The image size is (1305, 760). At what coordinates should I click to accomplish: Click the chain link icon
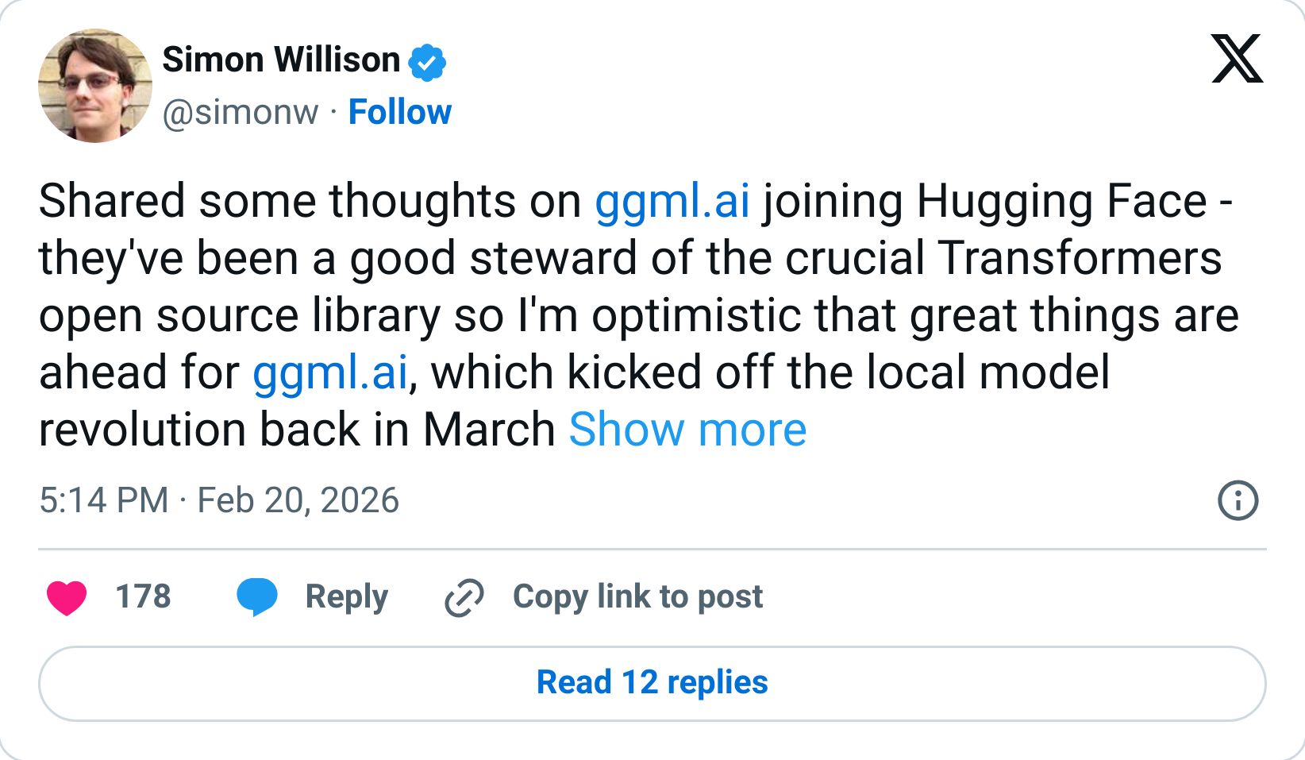464,597
